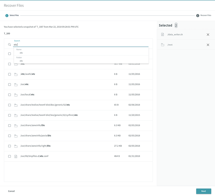Choose 'etc' suggestion under Name
This screenshot has height=196, width=215.
point(21,53)
